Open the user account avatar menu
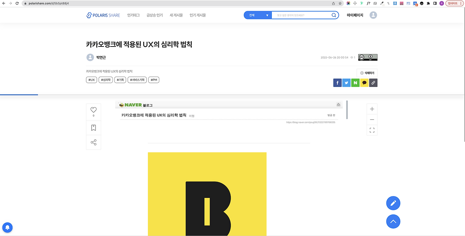This screenshot has width=465, height=236. (373, 15)
